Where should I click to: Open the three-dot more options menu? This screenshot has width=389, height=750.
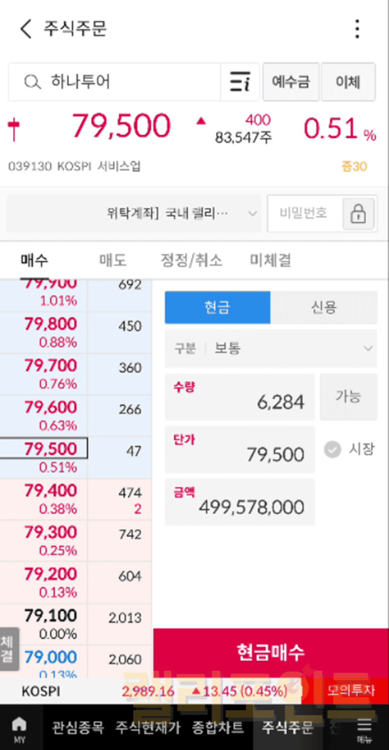pyautogui.click(x=357, y=29)
